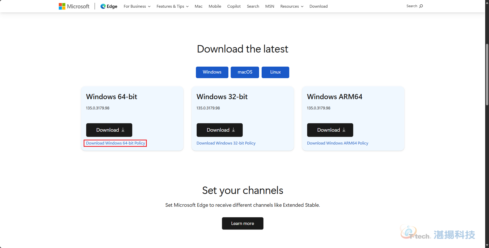This screenshot has width=489, height=248.
Task: Click the Extended Stable channels description text
Action: [x=242, y=205]
